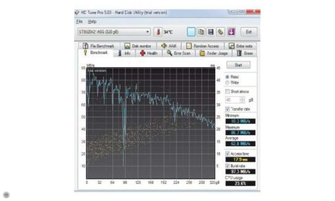Screen dimensions: 335x201
Task: Click the short stroke size spinner arrows
Action: pyautogui.click(x=242, y=100)
